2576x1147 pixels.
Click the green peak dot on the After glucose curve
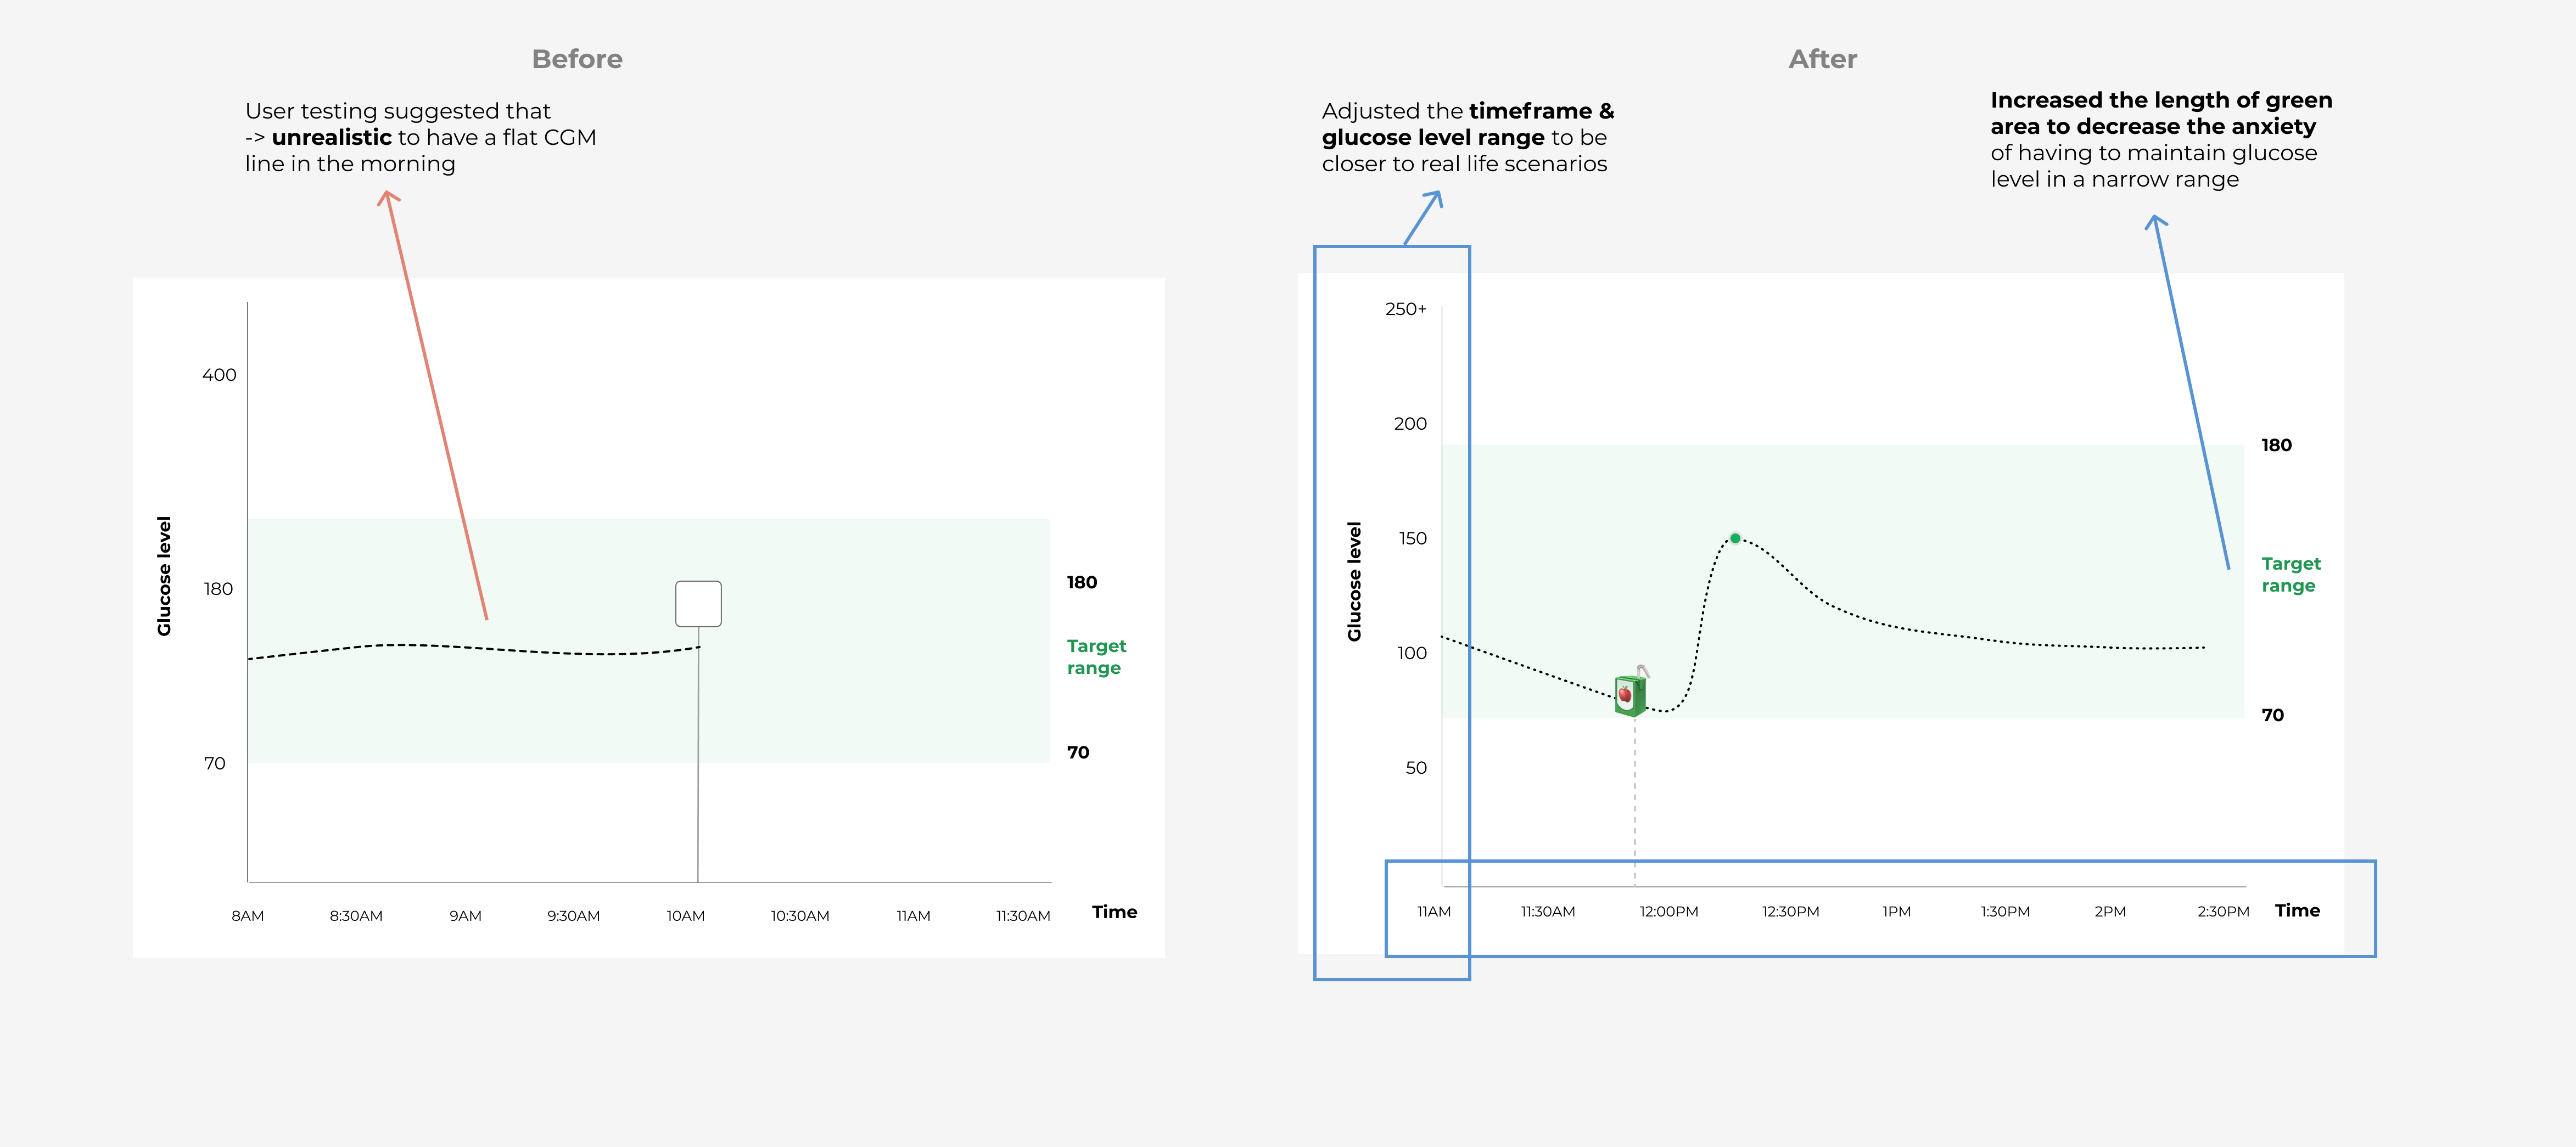coord(1735,538)
